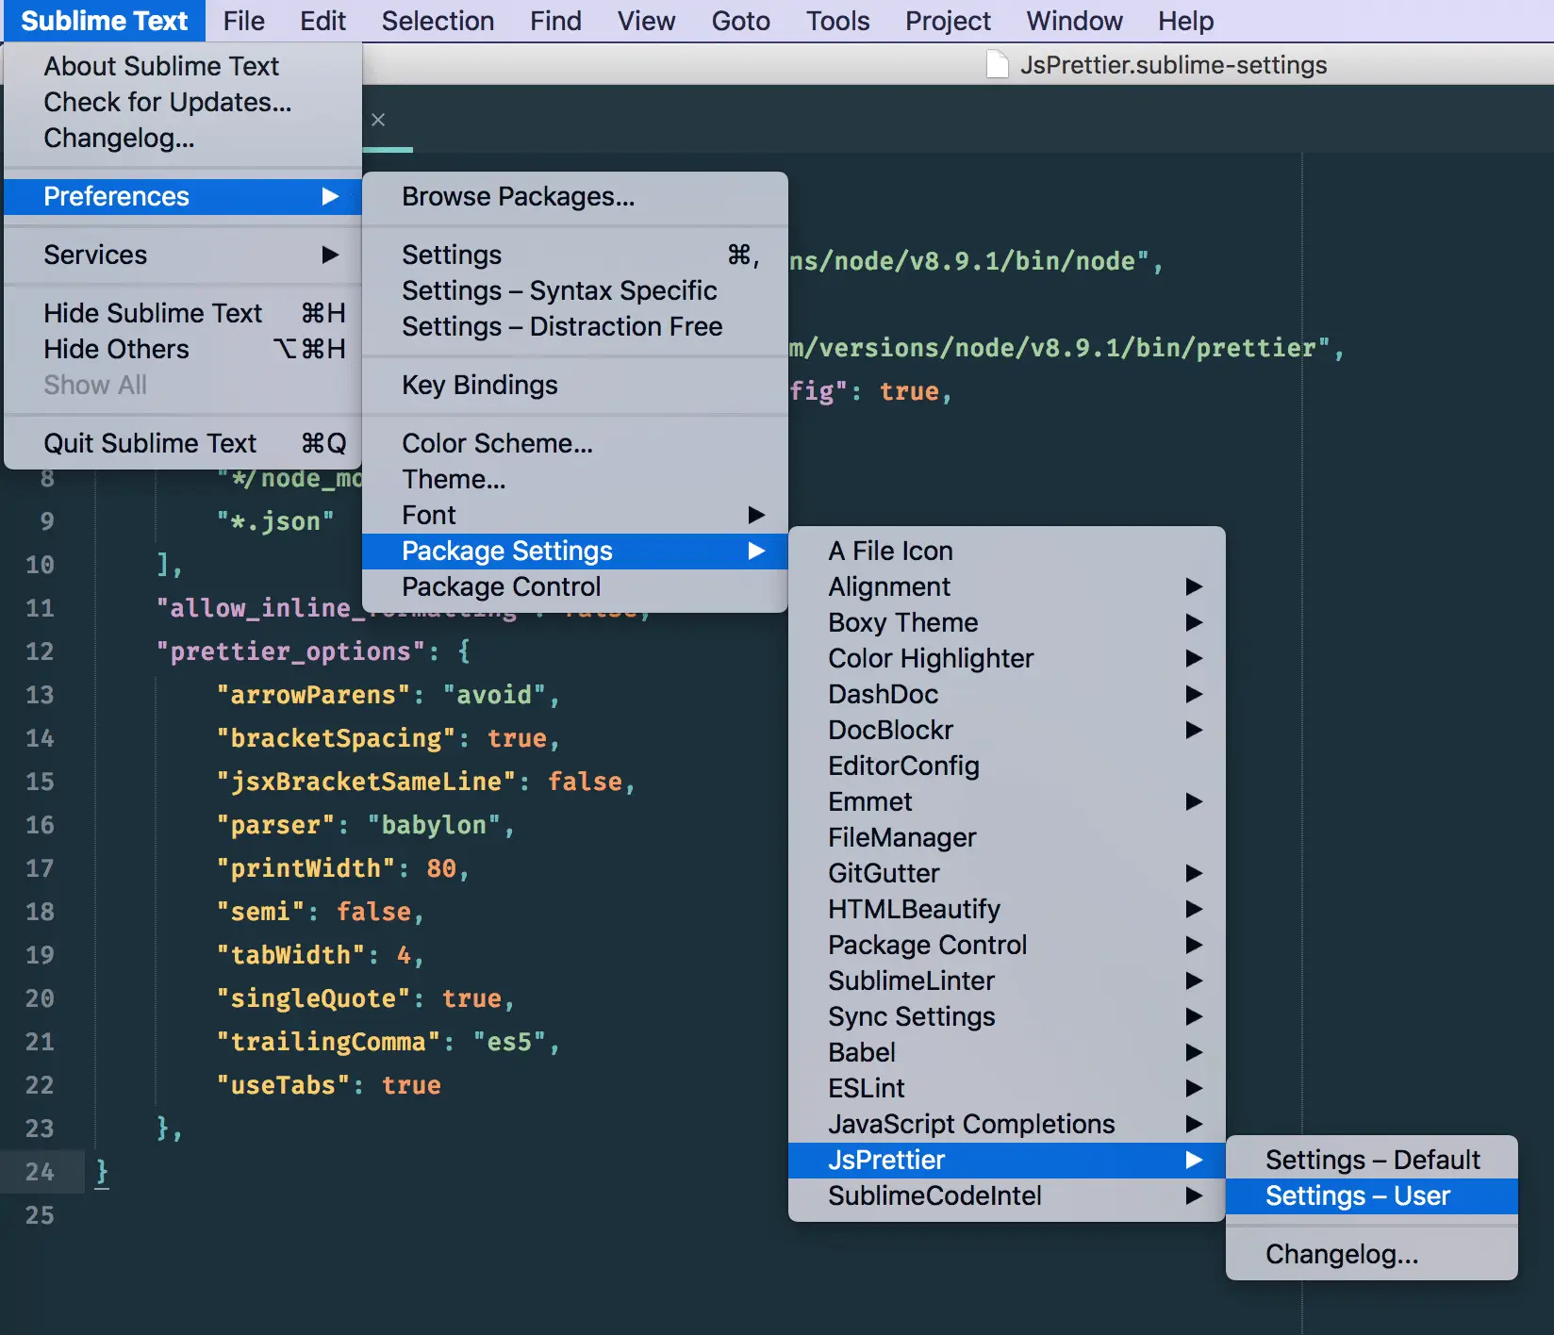Expand the ESLint submenu
This screenshot has height=1335, width=1554.
click(x=1007, y=1088)
